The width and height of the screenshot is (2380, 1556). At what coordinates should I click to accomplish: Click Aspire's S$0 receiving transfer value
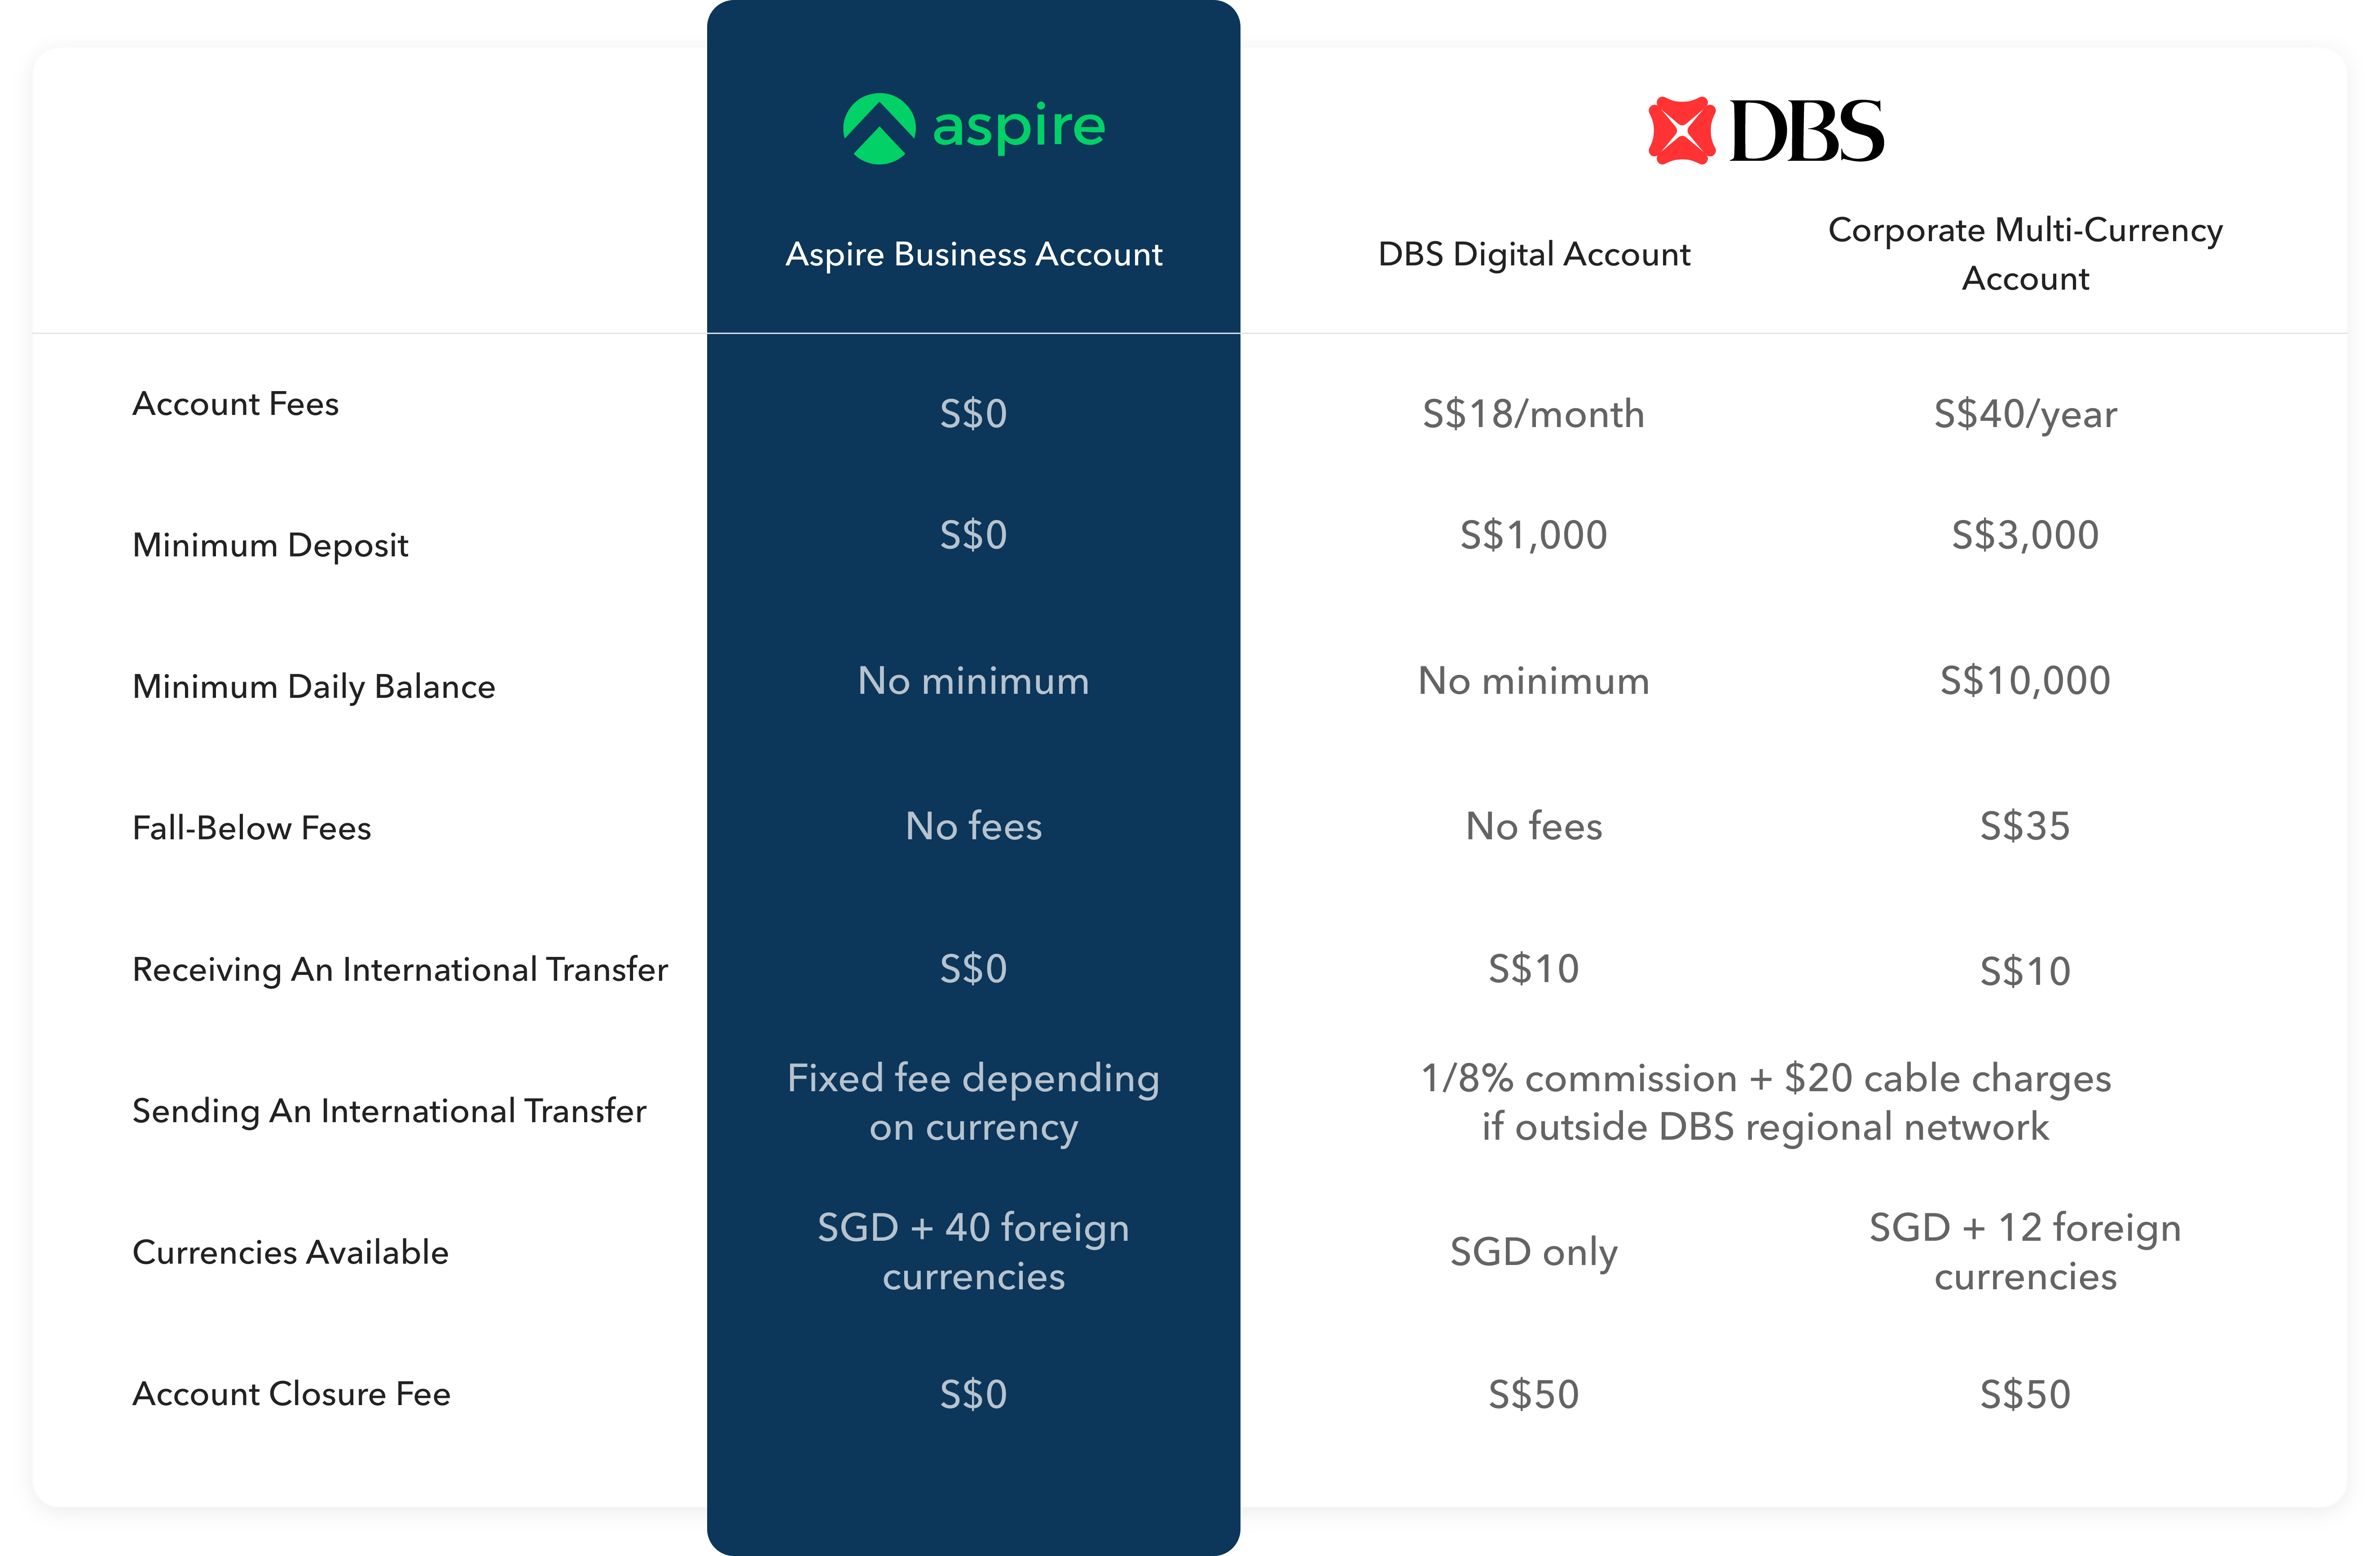[974, 969]
